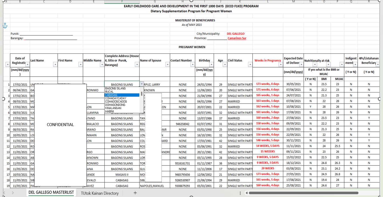
Task: Open the Name of Spouse filter dropdown
Action: pyautogui.click(x=167, y=65)
